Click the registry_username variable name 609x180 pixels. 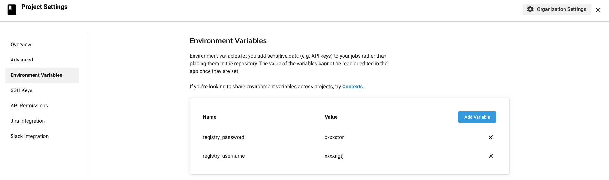[x=224, y=156]
